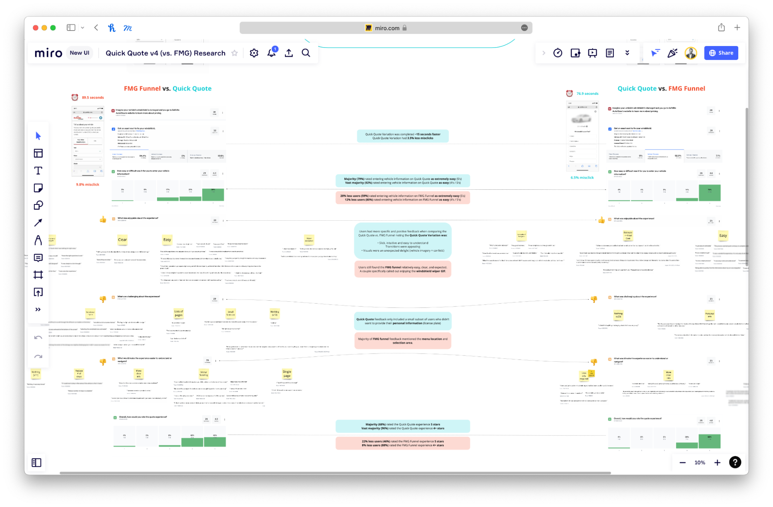
Task: Collapse collaboration toolbar chevron
Action: click(544, 53)
